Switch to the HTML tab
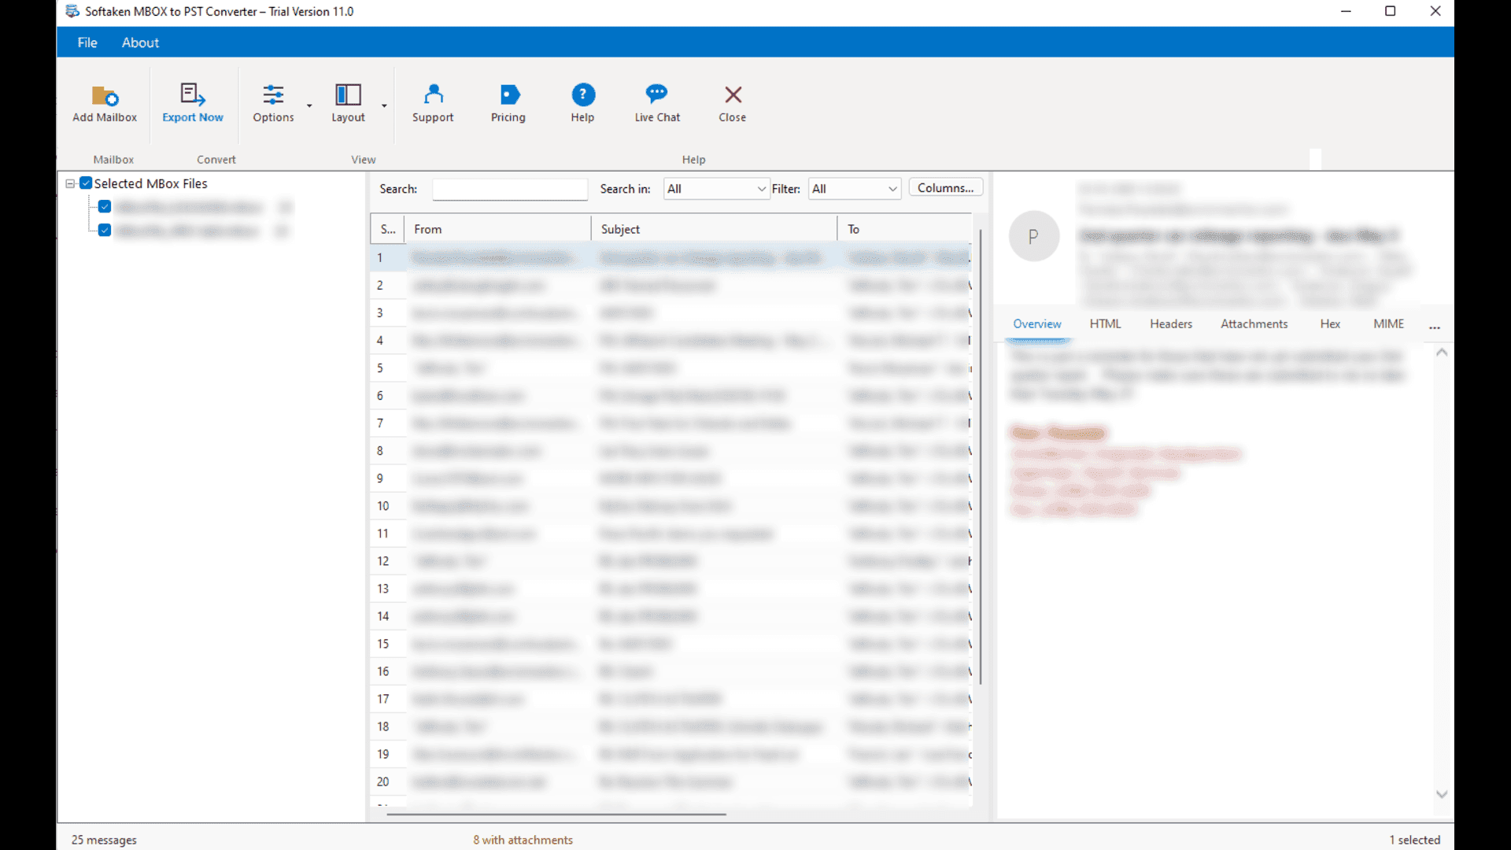 coord(1105,324)
